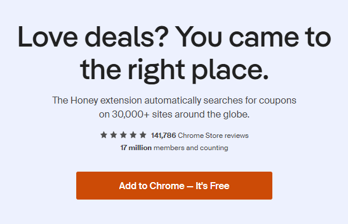Image resolution: width=348 pixels, height=224 pixels.
Task: Click the bold 17 million text
Action: pyautogui.click(x=136, y=148)
